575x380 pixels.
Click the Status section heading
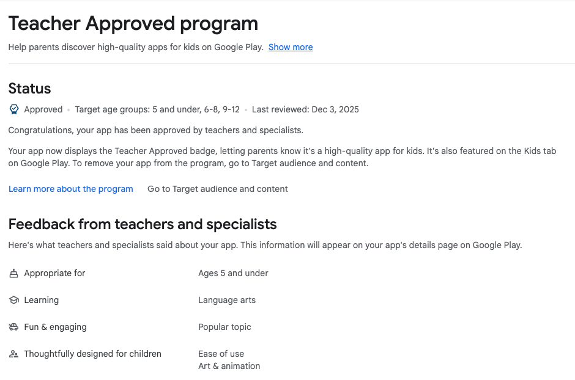pyautogui.click(x=30, y=89)
